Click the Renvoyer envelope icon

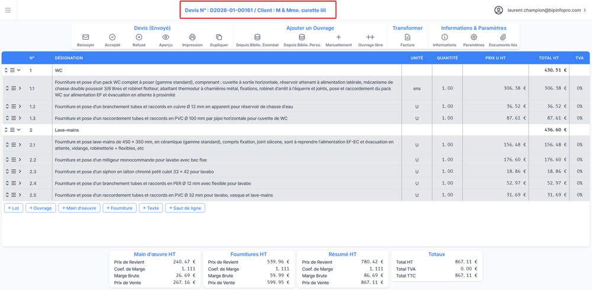coord(86,37)
